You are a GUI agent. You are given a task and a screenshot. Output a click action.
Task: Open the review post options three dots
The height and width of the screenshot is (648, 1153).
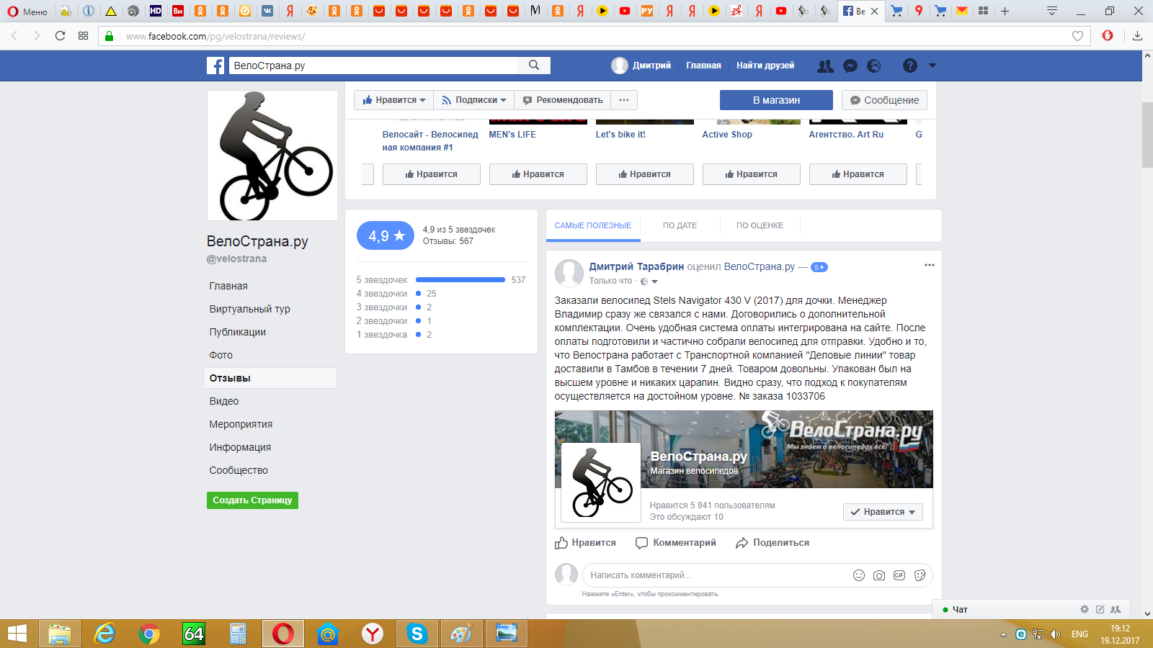pos(930,265)
